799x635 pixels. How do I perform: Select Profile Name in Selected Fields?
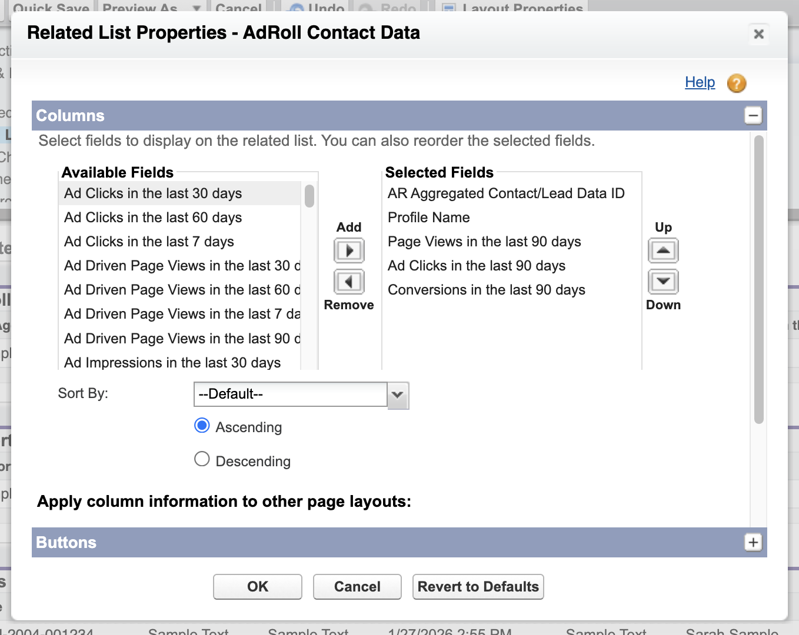[428, 218]
